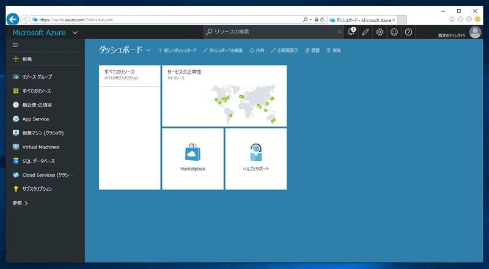This screenshot has height=269, width=489.
Task: Expand the ダッシュボード title dropdown
Action: tap(149, 50)
